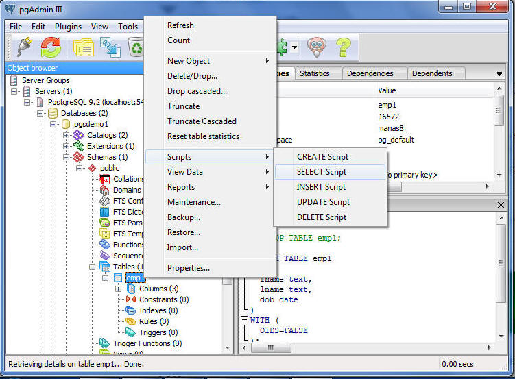Click the manas8 owner value
Screen dimensions: 515x379
click(x=390, y=128)
